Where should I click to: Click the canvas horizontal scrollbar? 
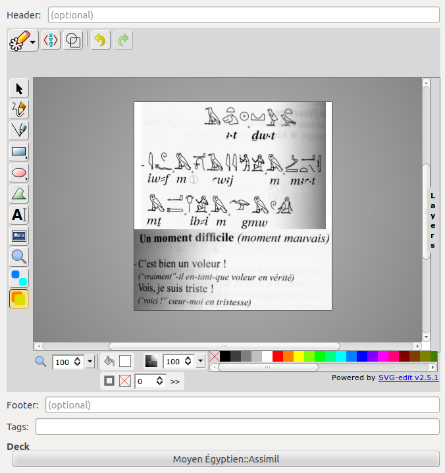click(224, 346)
